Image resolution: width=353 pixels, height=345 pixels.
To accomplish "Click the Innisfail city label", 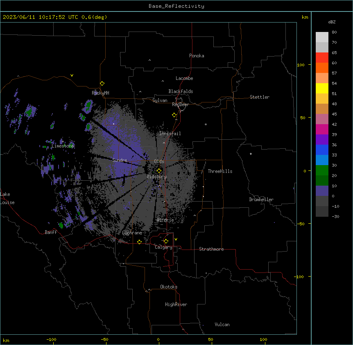I will tap(170, 134).
